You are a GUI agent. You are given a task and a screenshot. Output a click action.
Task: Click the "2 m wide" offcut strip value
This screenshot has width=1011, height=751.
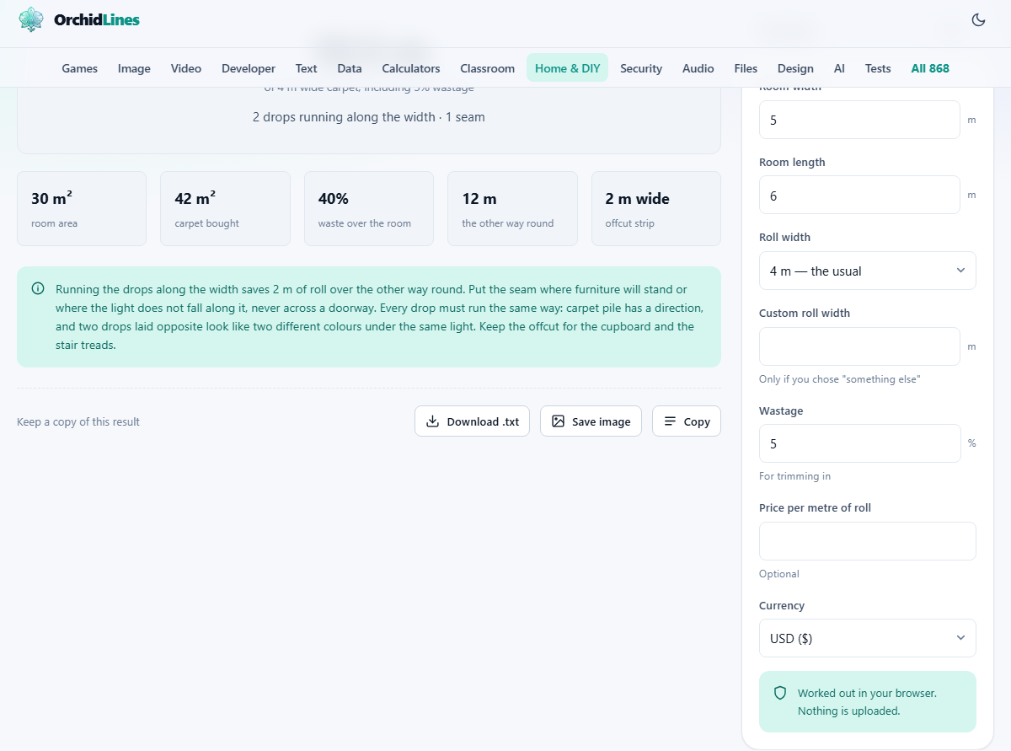[x=637, y=199]
